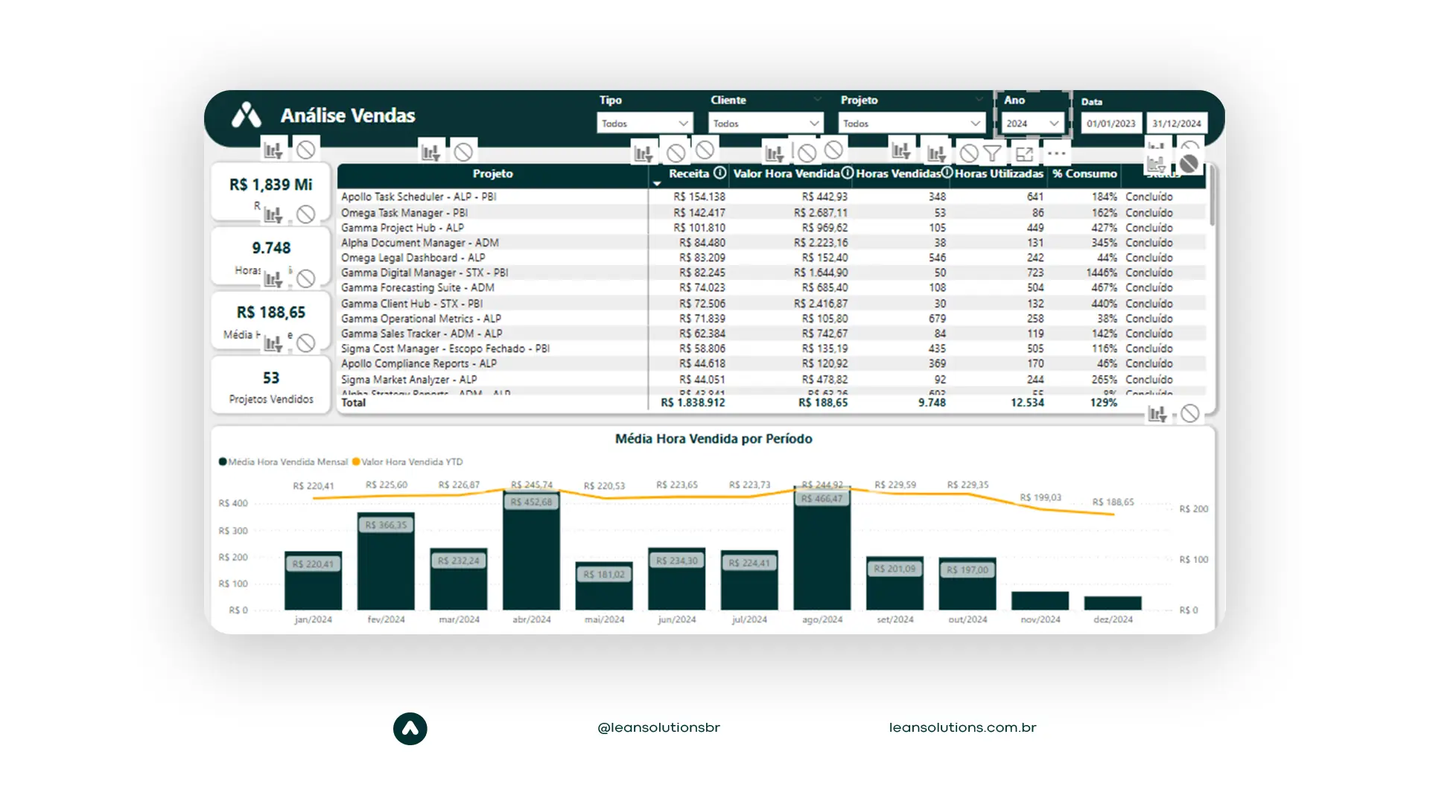Toggle sort arrow under Receita column
This screenshot has width=1430, height=804.
(x=657, y=183)
